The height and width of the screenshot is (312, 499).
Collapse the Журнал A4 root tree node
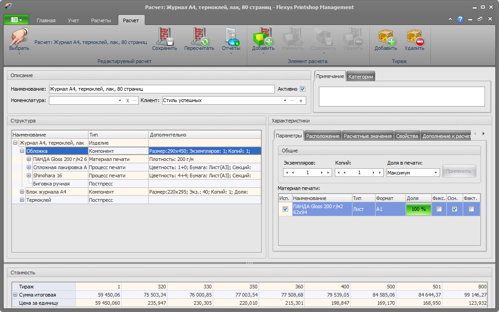(x=15, y=143)
